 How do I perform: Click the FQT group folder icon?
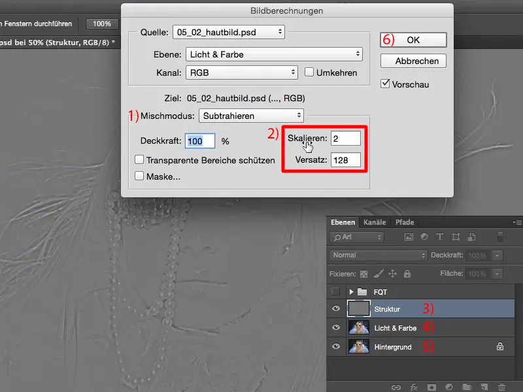click(362, 292)
